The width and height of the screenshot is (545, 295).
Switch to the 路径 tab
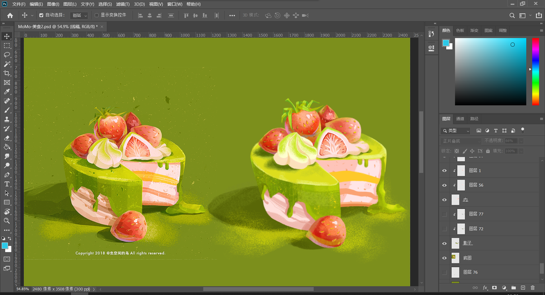point(474,119)
